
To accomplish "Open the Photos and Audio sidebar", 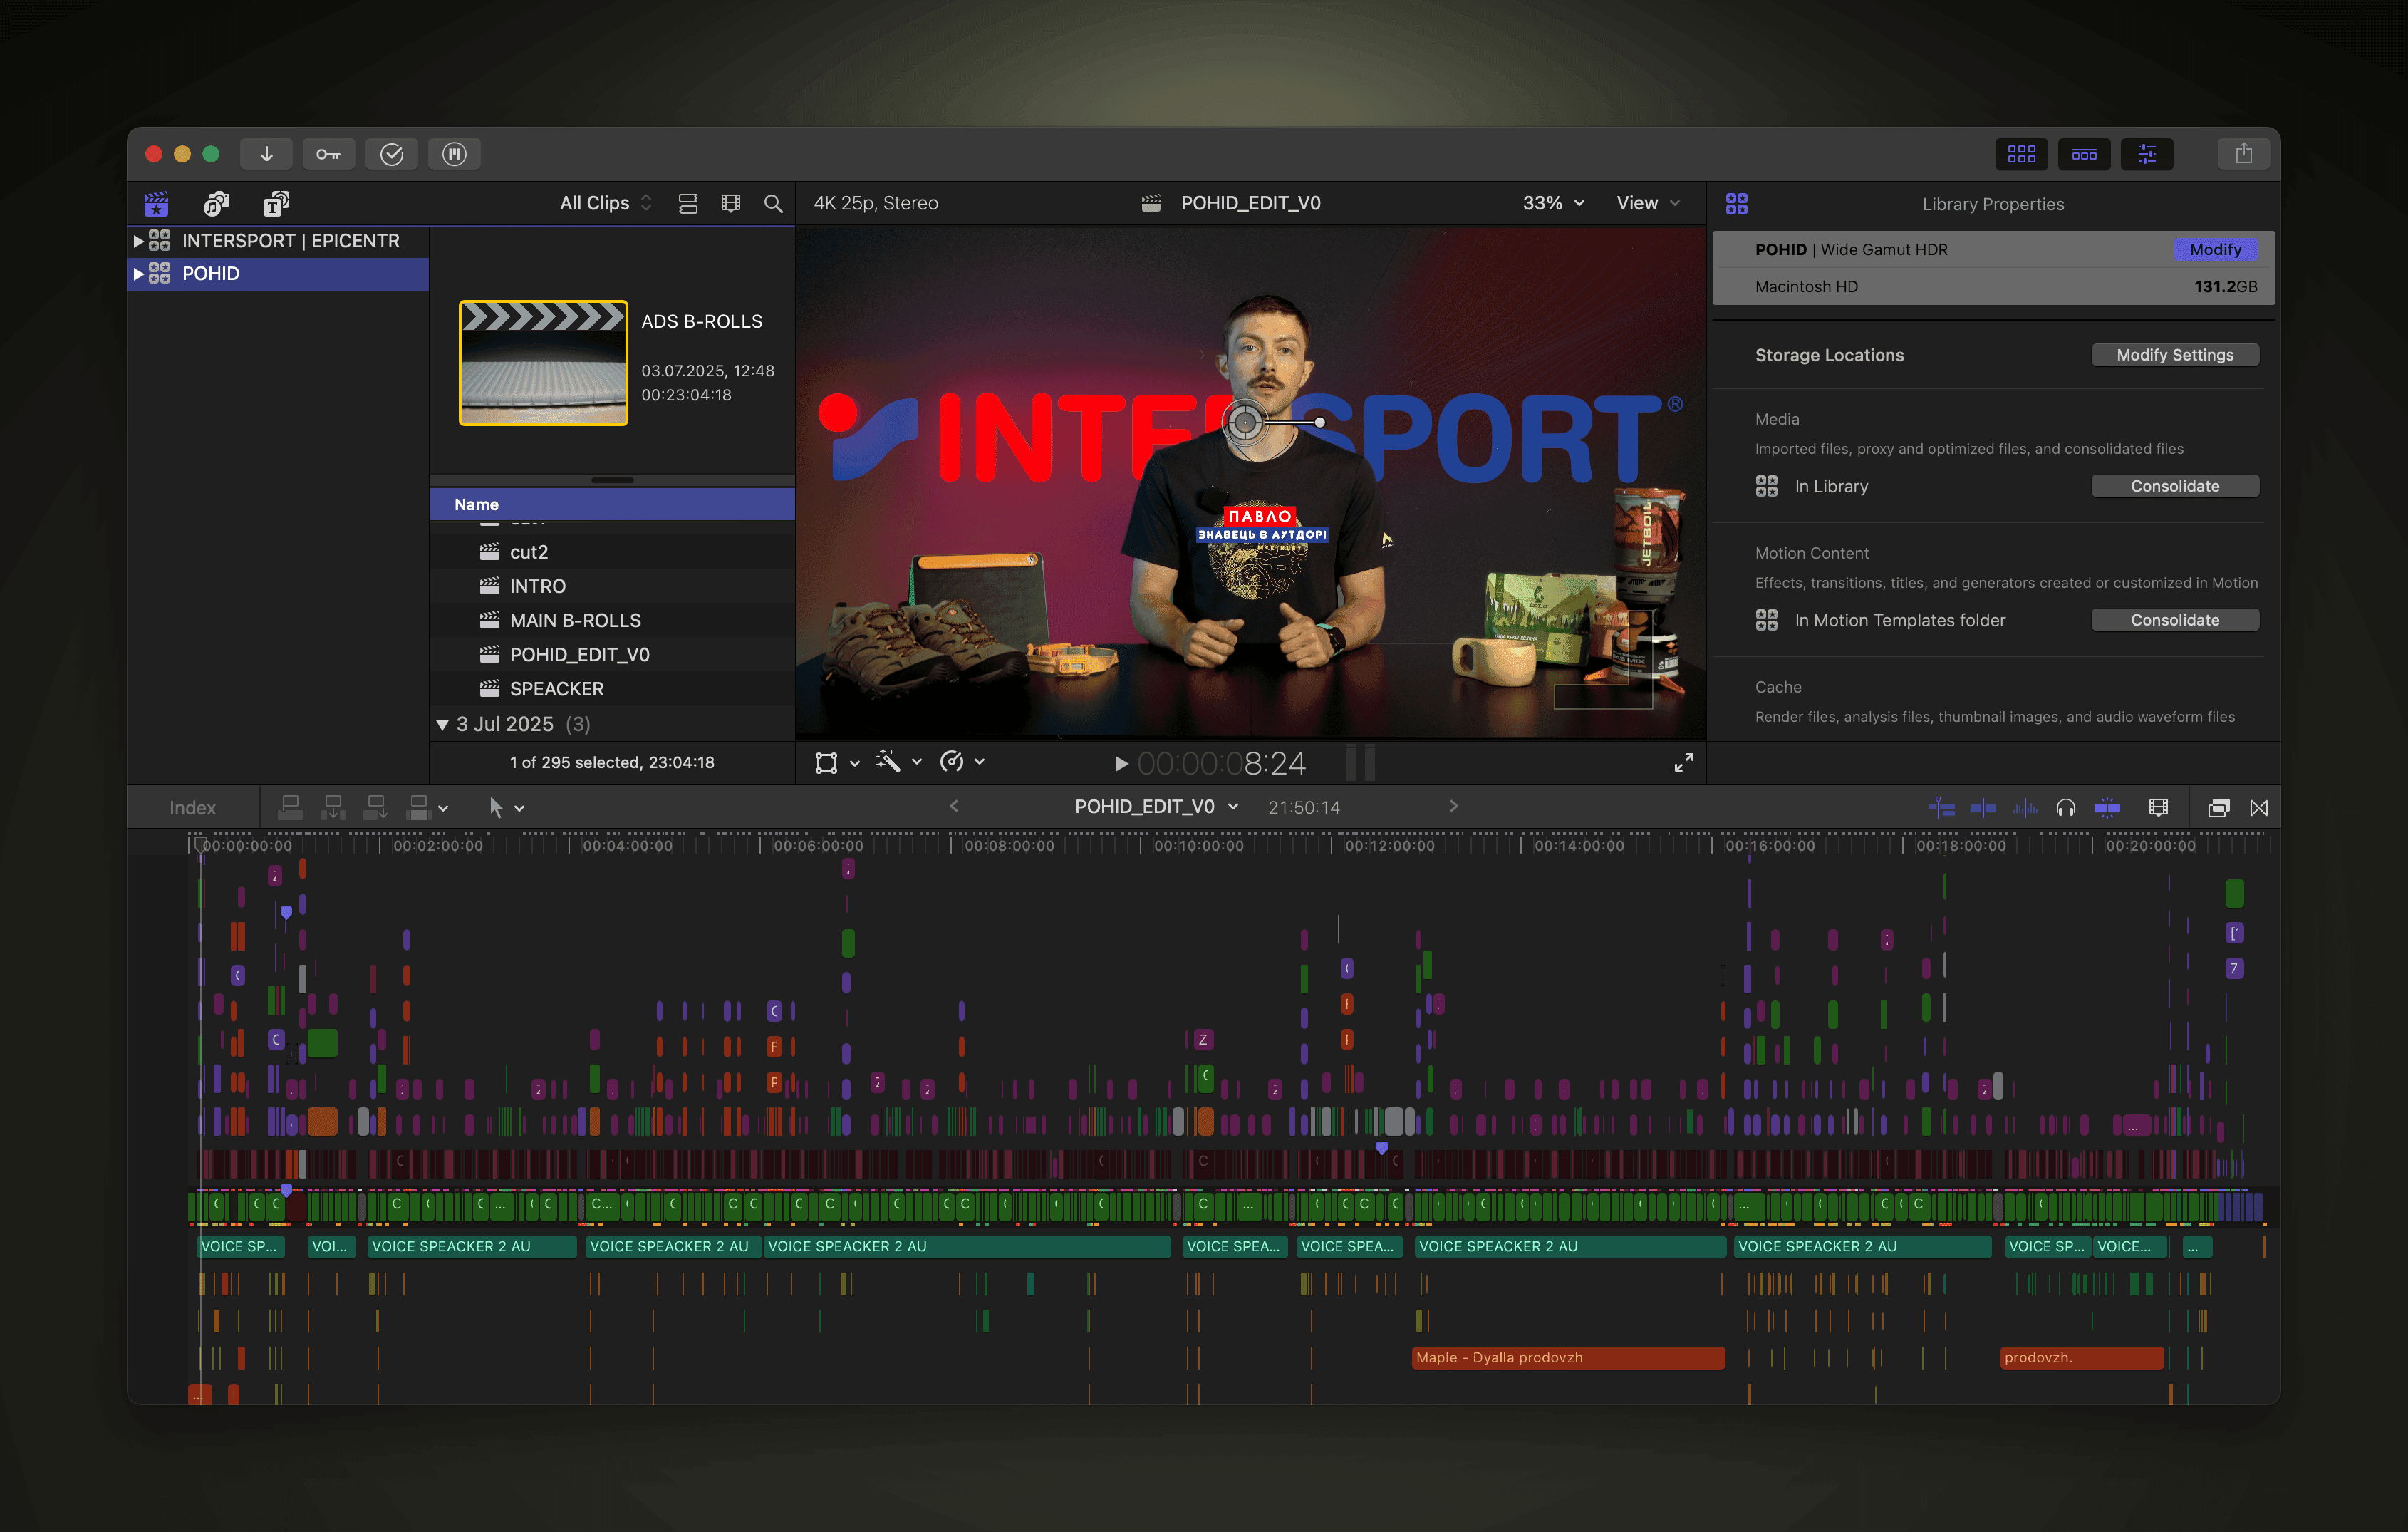I will tap(216, 204).
